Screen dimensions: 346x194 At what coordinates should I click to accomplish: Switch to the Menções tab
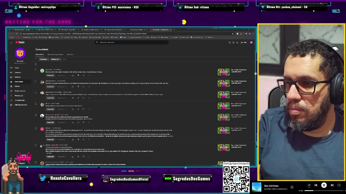coord(70,54)
